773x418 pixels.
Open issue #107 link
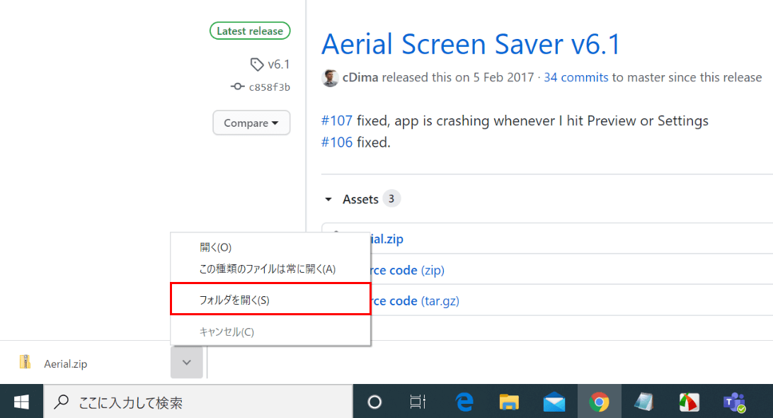click(x=337, y=121)
